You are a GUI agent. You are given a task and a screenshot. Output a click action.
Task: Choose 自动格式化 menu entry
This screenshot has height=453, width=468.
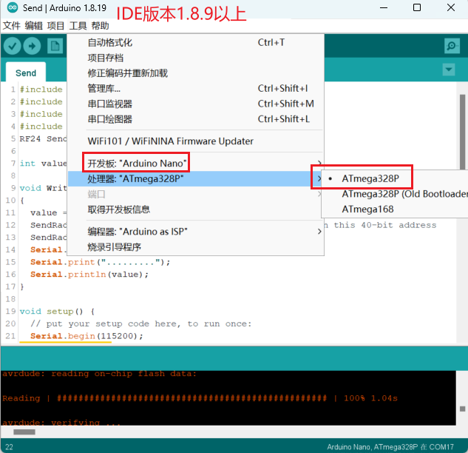coord(195,42)
